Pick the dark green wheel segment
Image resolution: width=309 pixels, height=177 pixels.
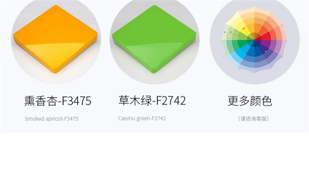coord(243,42)
